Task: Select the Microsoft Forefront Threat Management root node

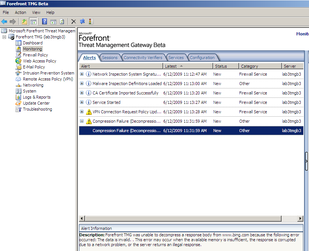Action: click(42, 31)
